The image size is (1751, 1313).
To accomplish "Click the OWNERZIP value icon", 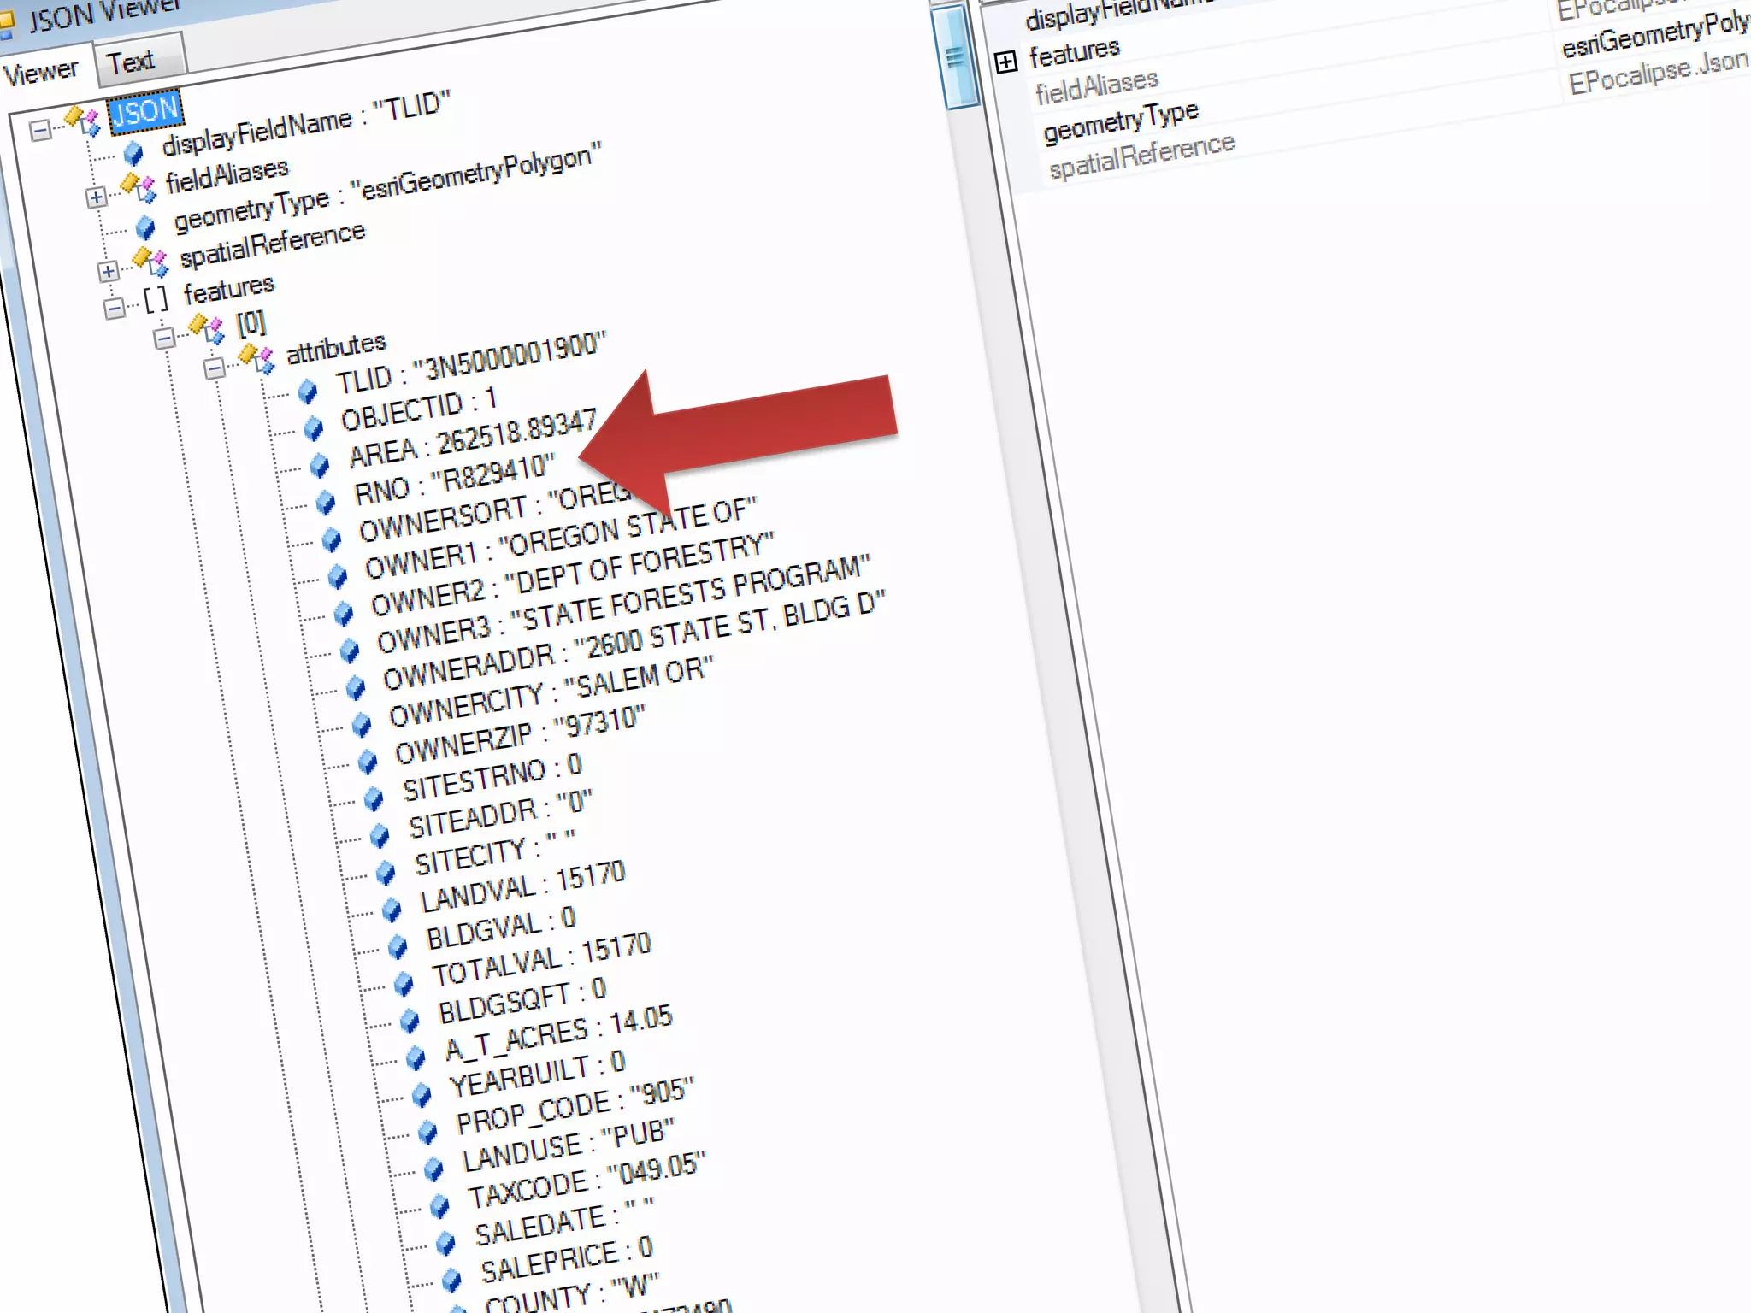I will point(368,762).
